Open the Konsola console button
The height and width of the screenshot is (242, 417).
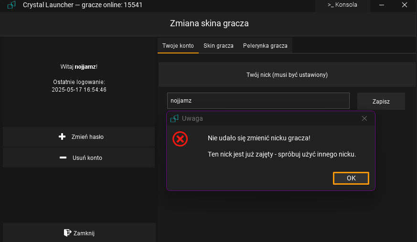(x=342, y=5)
